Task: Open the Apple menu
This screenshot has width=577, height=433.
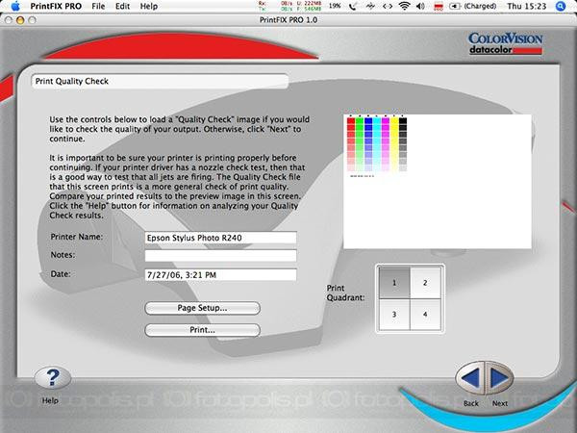Action: [x=15, y=6]
